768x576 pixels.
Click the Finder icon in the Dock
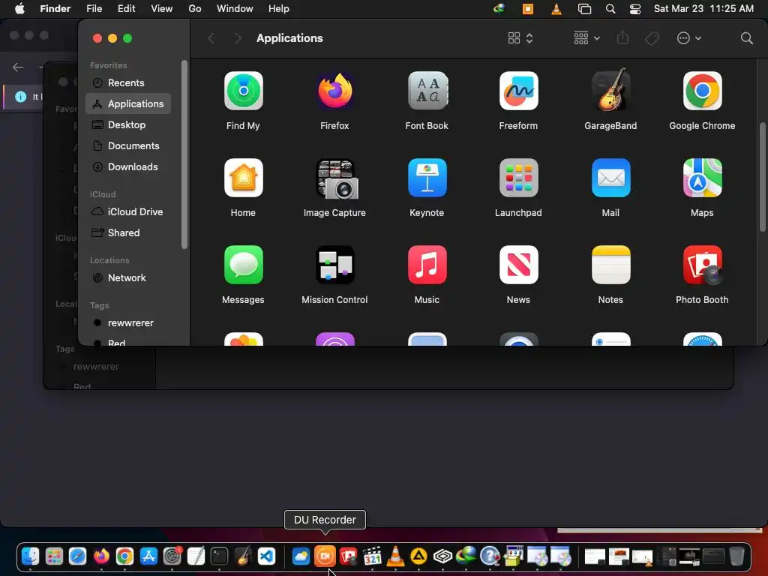[x=30, y=556]
